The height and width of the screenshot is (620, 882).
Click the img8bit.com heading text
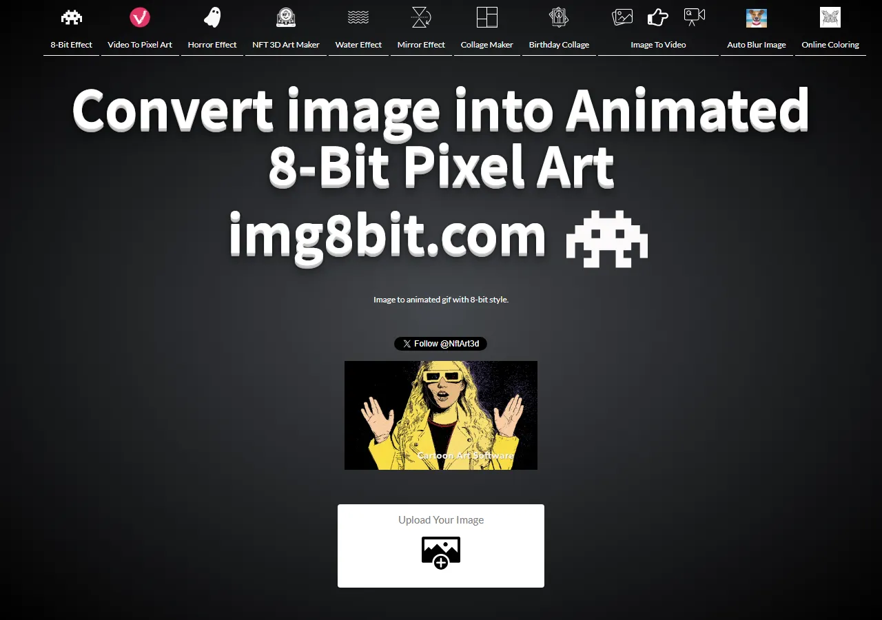coord(387,236)
